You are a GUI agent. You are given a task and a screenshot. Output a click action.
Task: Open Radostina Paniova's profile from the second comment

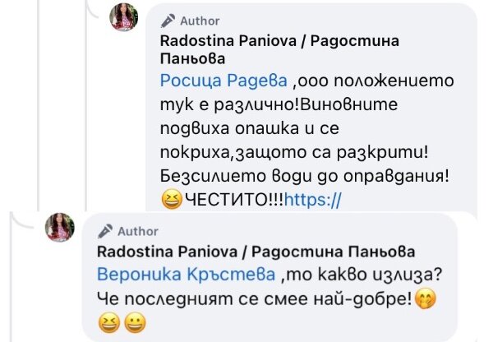click(256, 251)
